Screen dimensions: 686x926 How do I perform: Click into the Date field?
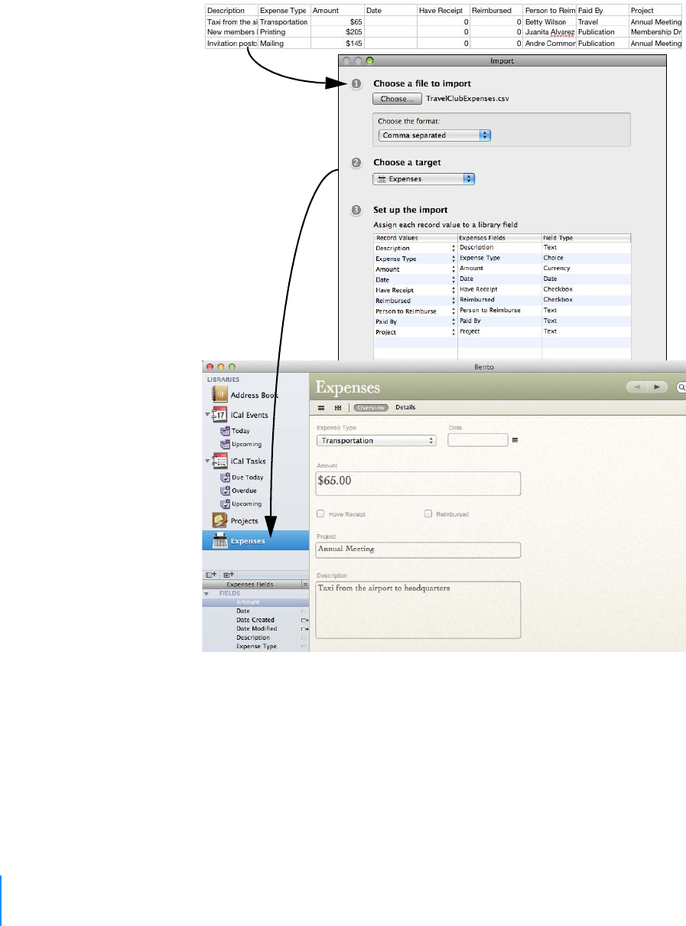click(478, 440)
